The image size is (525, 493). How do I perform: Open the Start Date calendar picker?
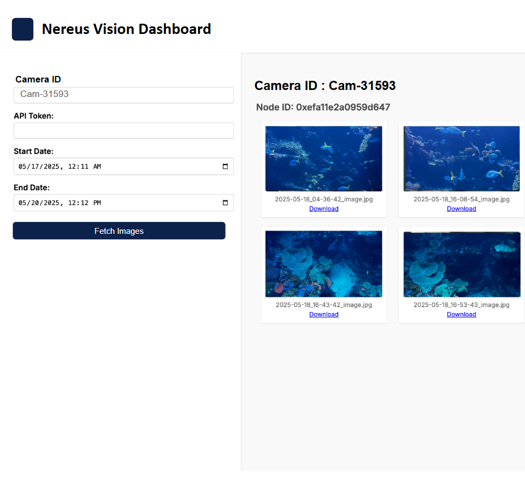(x=226, y=166)
